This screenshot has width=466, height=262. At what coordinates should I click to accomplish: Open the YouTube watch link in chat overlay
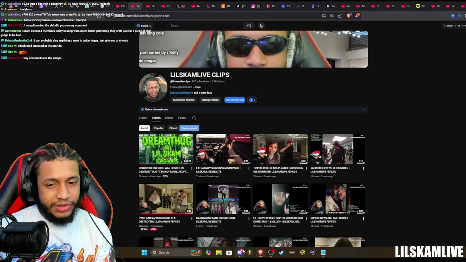(x=55, y=20)
